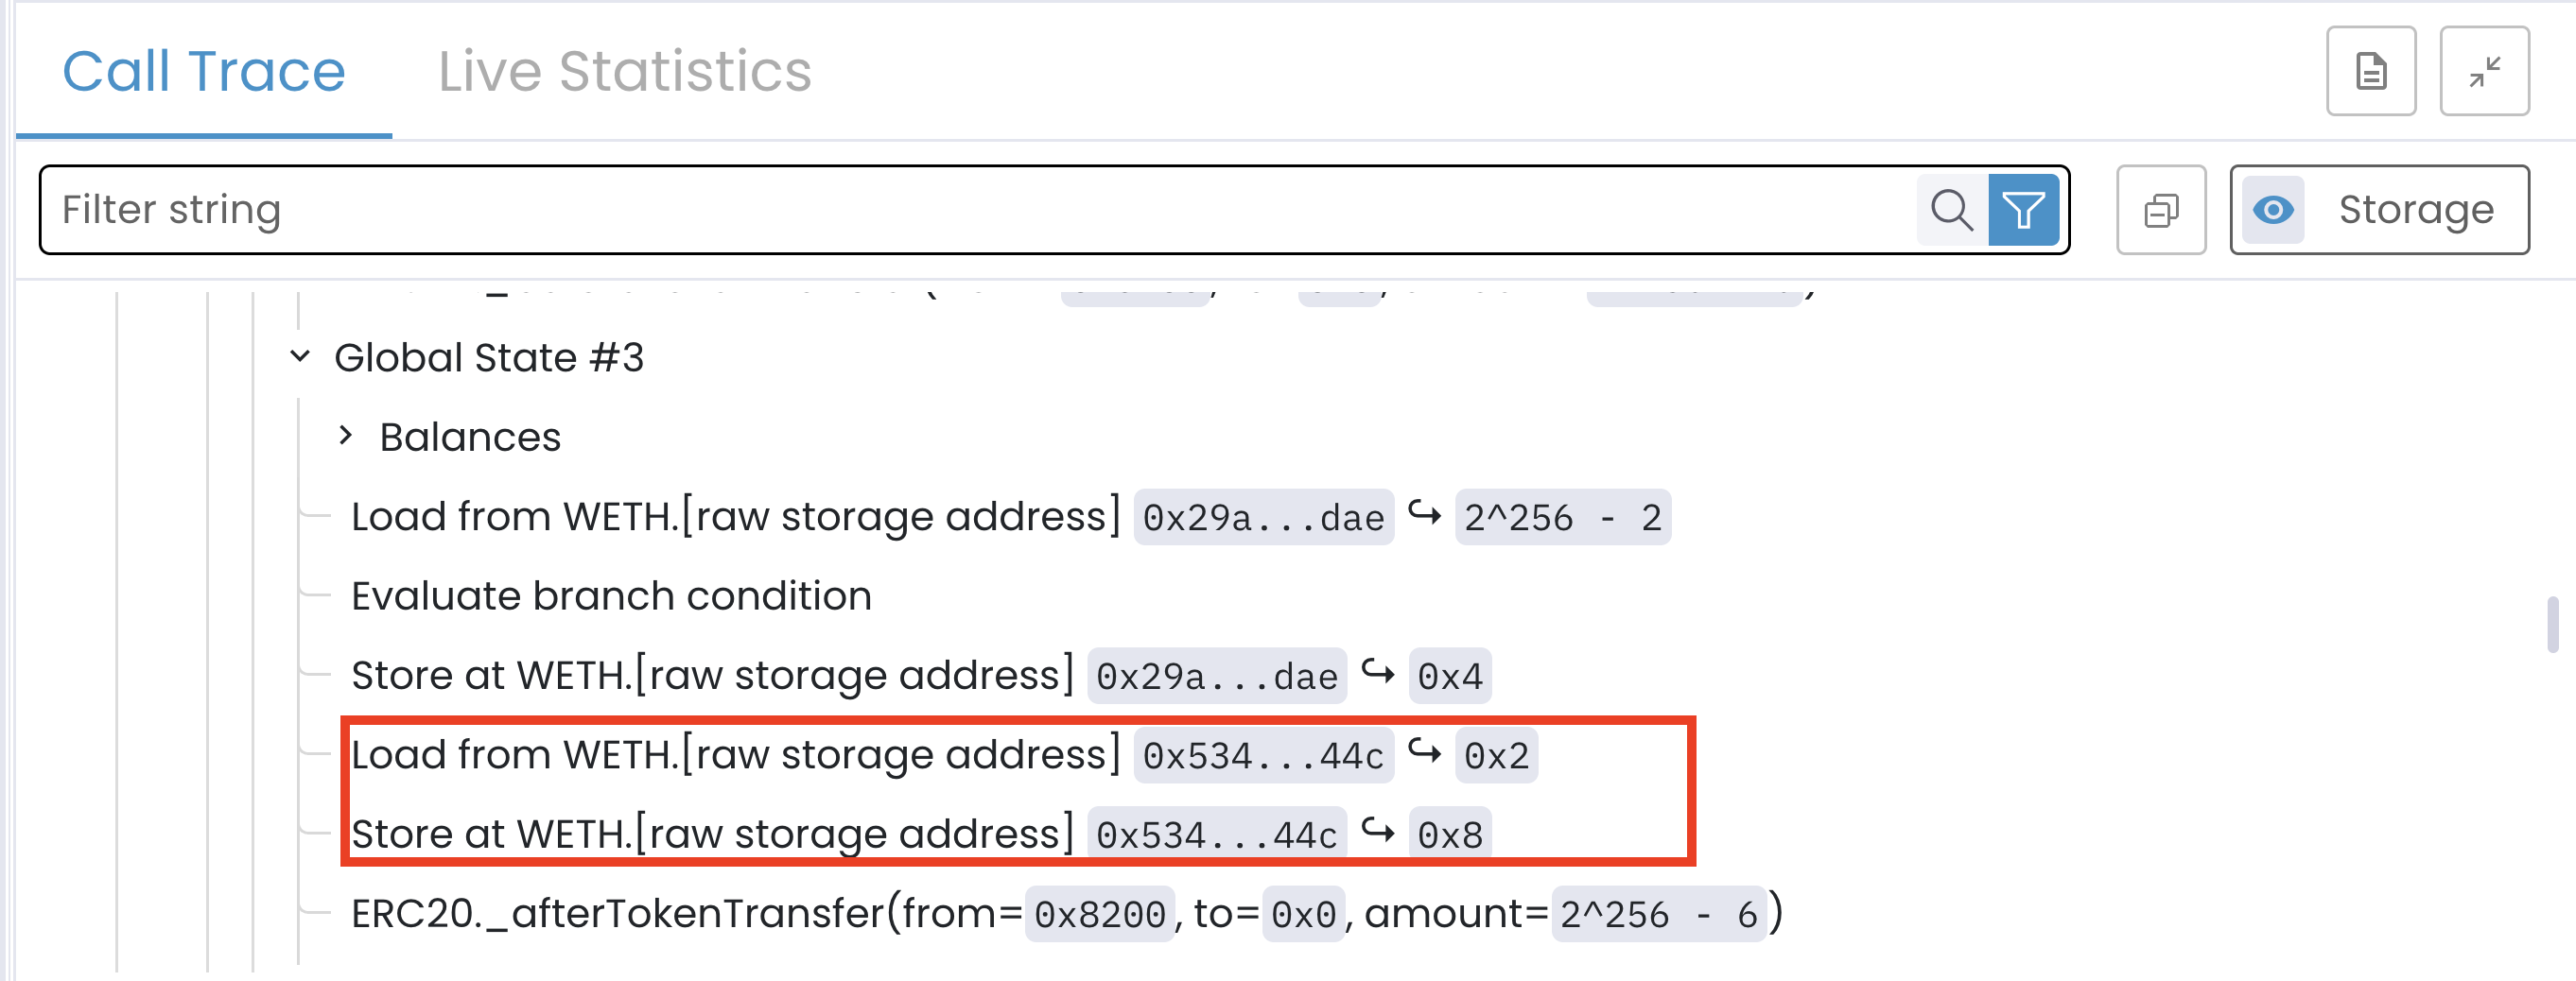
Task: Click the 0x8200 from-address chip
Action: pyautogui.click(x=1099, y=914)
